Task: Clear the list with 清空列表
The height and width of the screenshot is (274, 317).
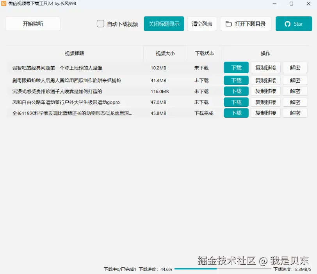Action: click(x=202, y=24)
